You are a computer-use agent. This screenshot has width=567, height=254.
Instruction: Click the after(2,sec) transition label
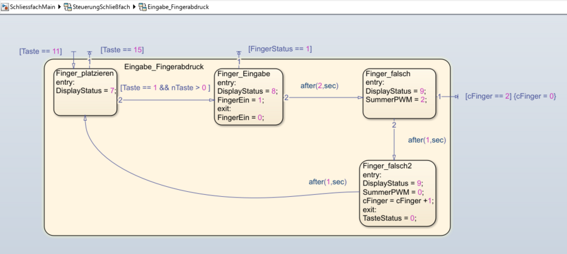click(318, 85)
